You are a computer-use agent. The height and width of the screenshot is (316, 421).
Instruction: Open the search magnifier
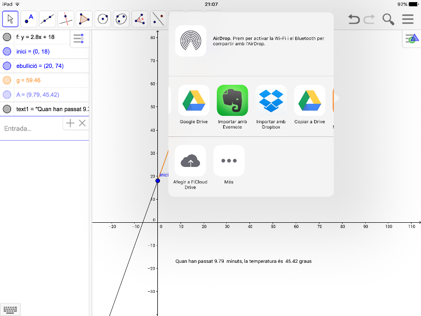point(388,19)
